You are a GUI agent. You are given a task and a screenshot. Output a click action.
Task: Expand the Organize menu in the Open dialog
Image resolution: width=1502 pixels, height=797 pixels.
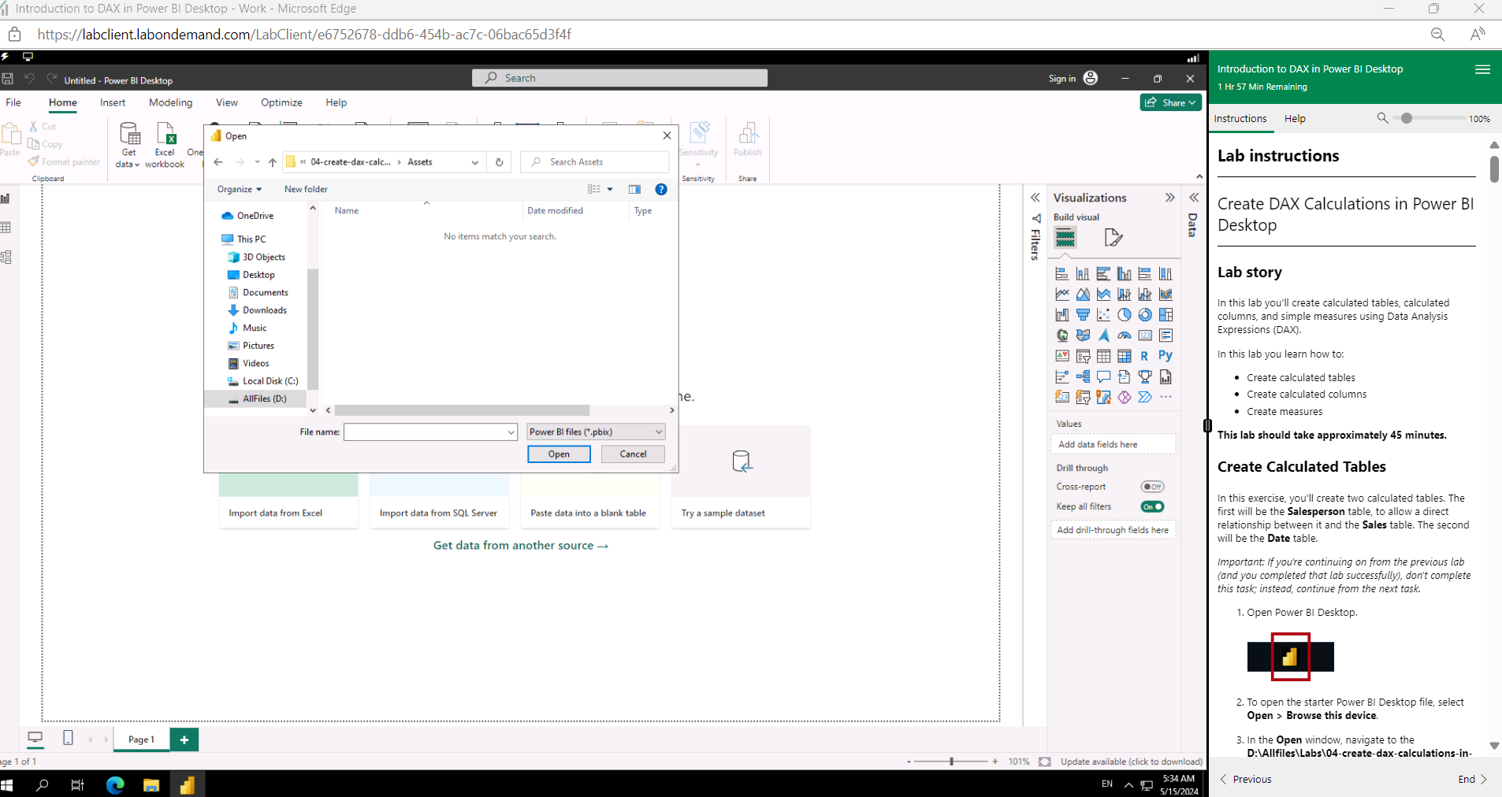coord(239,189)
